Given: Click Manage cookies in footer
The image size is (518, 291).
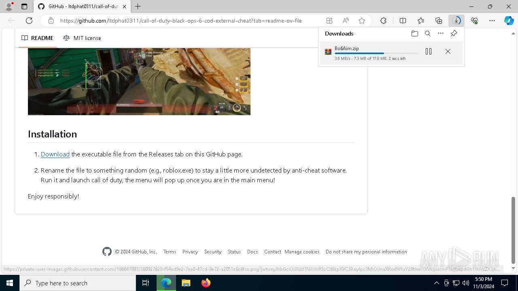Looking at the screenshot, I should coord(302,251).
